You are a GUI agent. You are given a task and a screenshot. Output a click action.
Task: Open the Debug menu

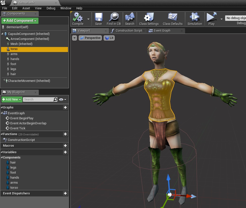point(51,8)
